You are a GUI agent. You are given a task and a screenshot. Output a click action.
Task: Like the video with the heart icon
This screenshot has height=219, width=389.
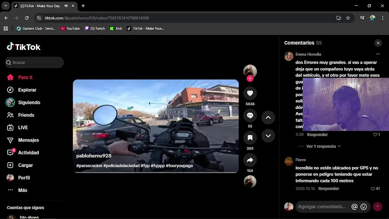click(x=250, y=93)
